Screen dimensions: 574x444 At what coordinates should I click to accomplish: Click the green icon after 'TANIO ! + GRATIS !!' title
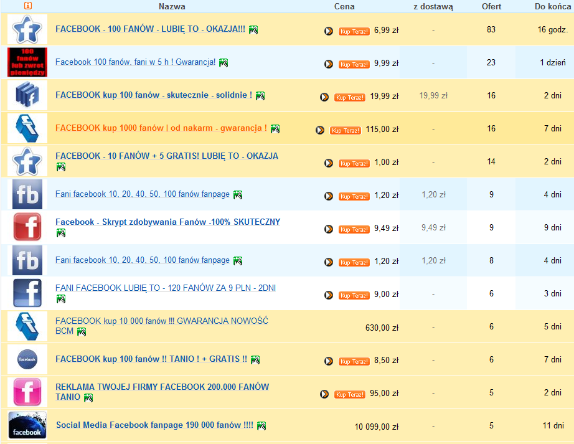[x=255, y=360]
